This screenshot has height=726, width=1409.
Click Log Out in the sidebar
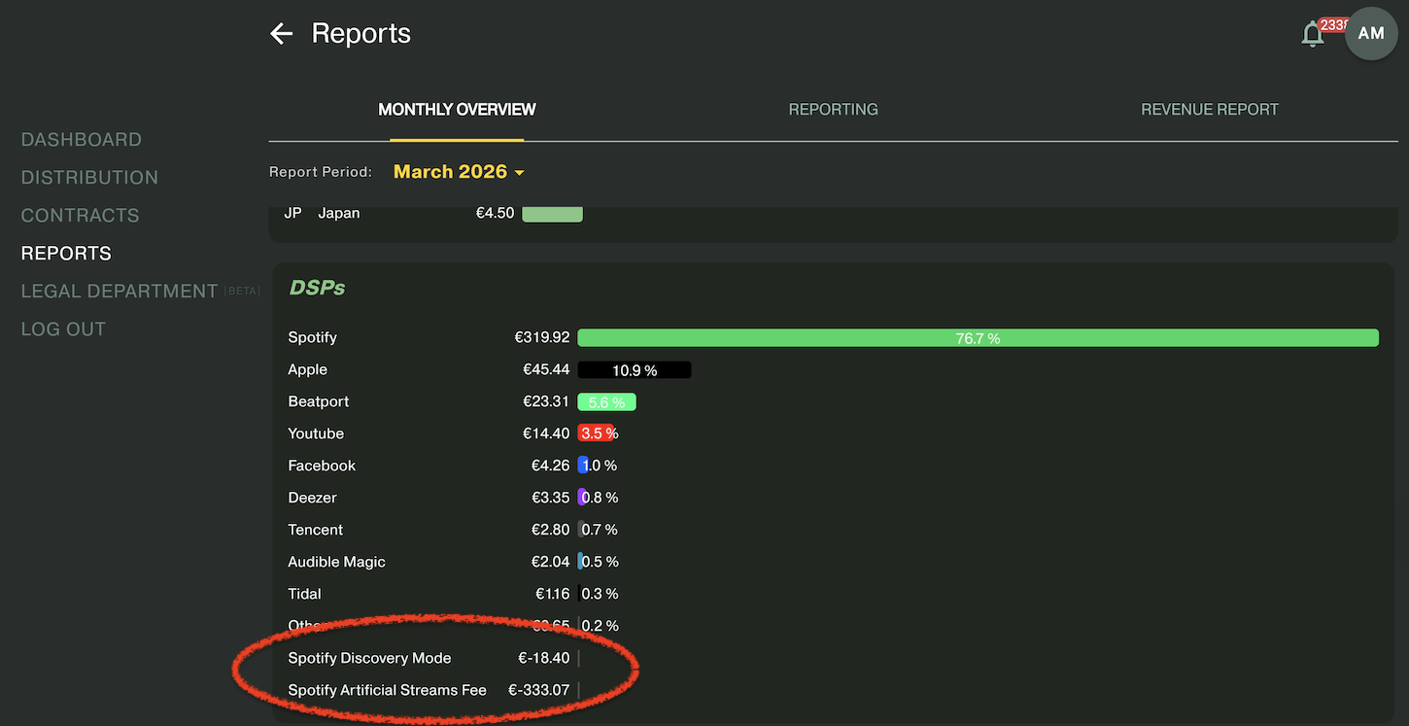(x=63, y=329)
